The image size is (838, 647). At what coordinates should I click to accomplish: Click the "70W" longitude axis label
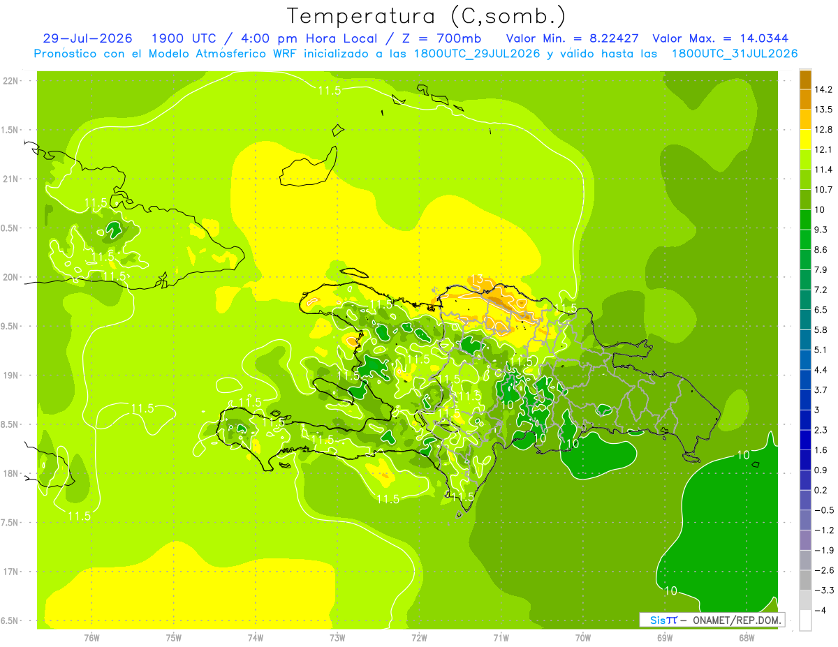coord(583,638)
